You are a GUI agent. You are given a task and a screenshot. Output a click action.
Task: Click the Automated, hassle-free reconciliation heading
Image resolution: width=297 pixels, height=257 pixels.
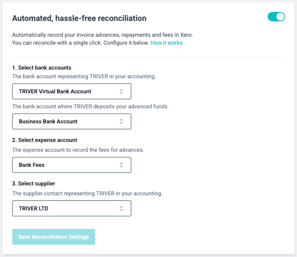point(79,18)
